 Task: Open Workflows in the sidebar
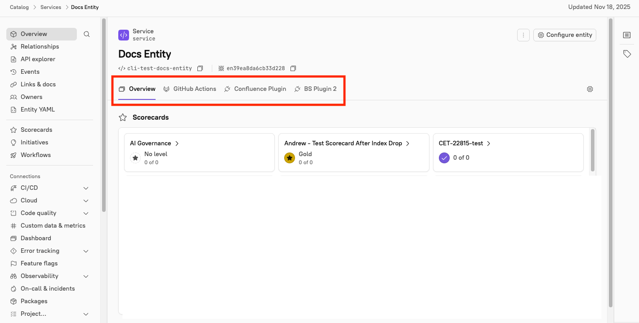36,155
